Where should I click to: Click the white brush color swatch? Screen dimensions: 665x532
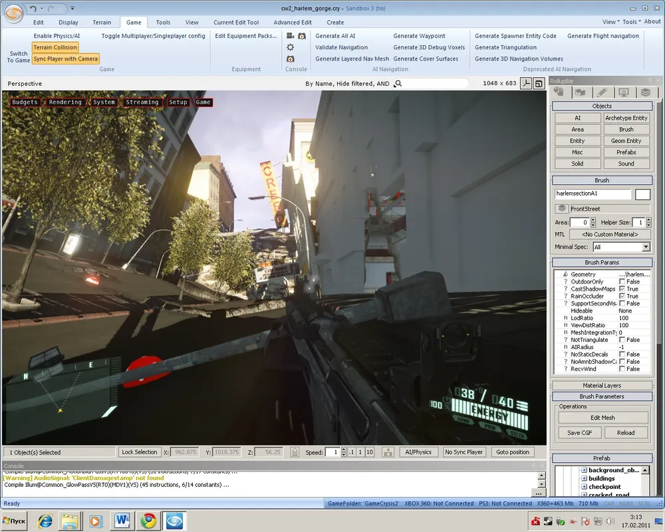point(642,195)
